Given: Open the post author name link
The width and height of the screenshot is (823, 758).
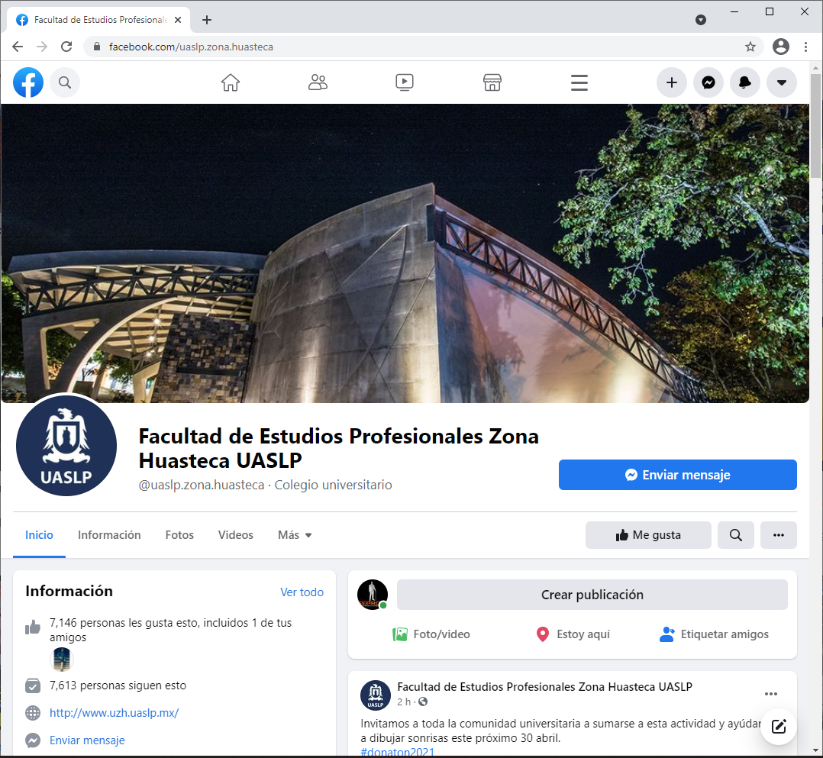Looking at the screenshot, I should point(545,686).
